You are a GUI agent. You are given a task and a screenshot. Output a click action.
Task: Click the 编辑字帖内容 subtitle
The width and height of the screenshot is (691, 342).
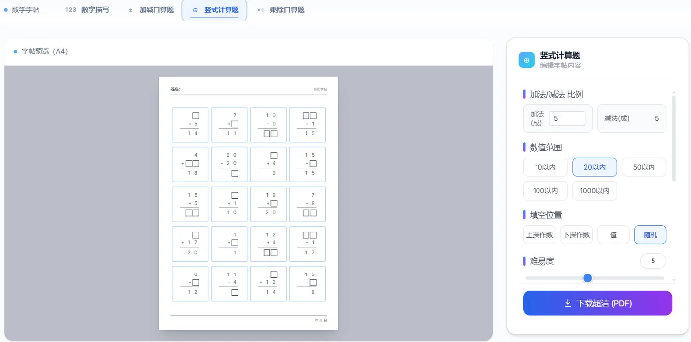(560, 65)
